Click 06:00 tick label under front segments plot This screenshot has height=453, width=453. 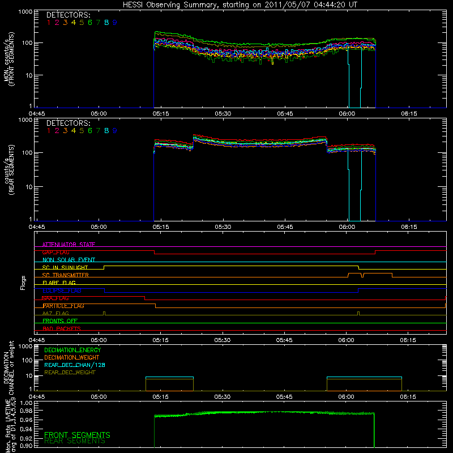tap(347, 114)
